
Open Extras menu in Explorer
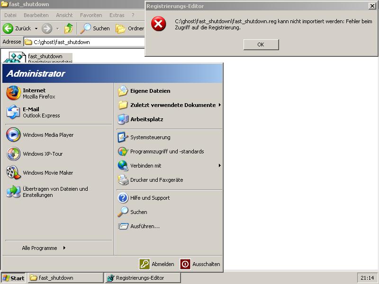[117, 15]
